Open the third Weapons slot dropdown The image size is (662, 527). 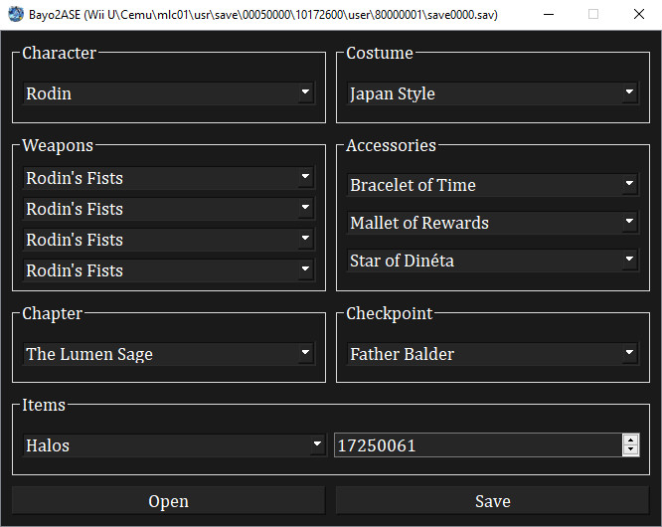pyautogui.click(x=168, y=240)
